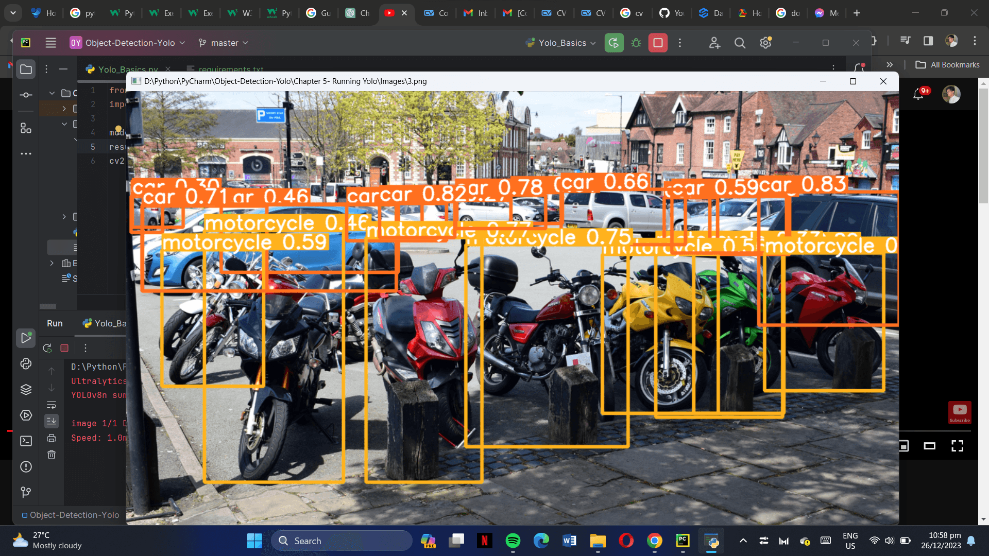Viewport: 989px width, 556px height.
Task: Start debugging with the bug icon
Action: [636, 43]
